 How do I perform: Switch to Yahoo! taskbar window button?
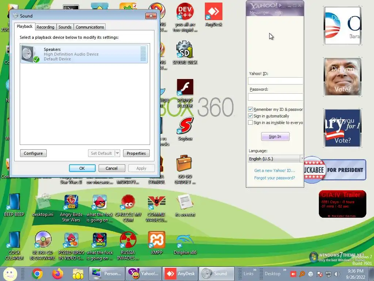[x=144, y=274]
